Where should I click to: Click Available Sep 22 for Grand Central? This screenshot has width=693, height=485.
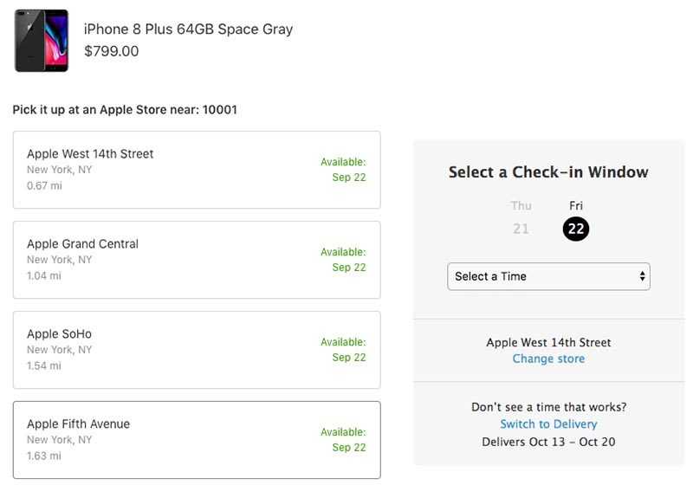(x=343, y=260)
